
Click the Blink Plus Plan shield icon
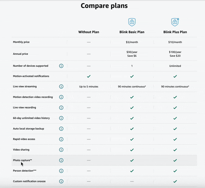click(x=175, y=22)
